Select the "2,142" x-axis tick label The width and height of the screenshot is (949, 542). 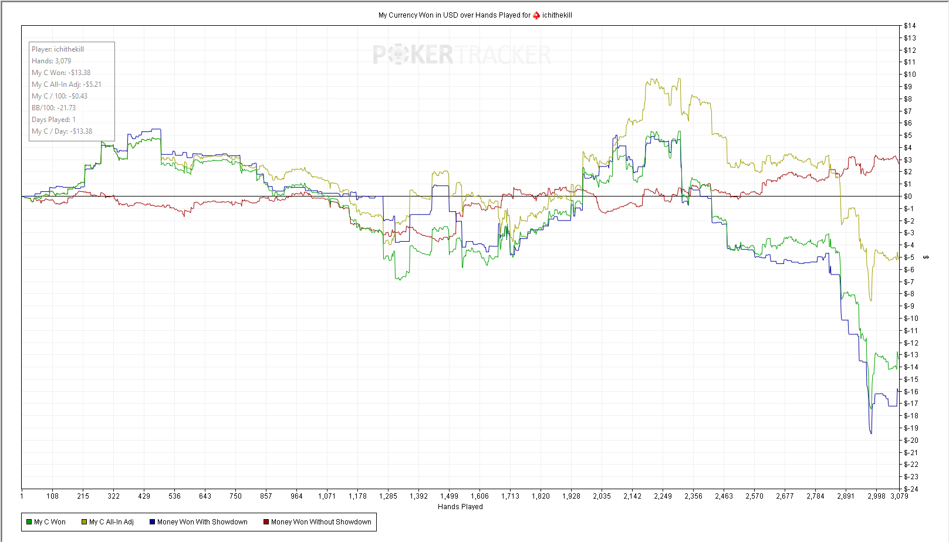(x=632, y=496)
